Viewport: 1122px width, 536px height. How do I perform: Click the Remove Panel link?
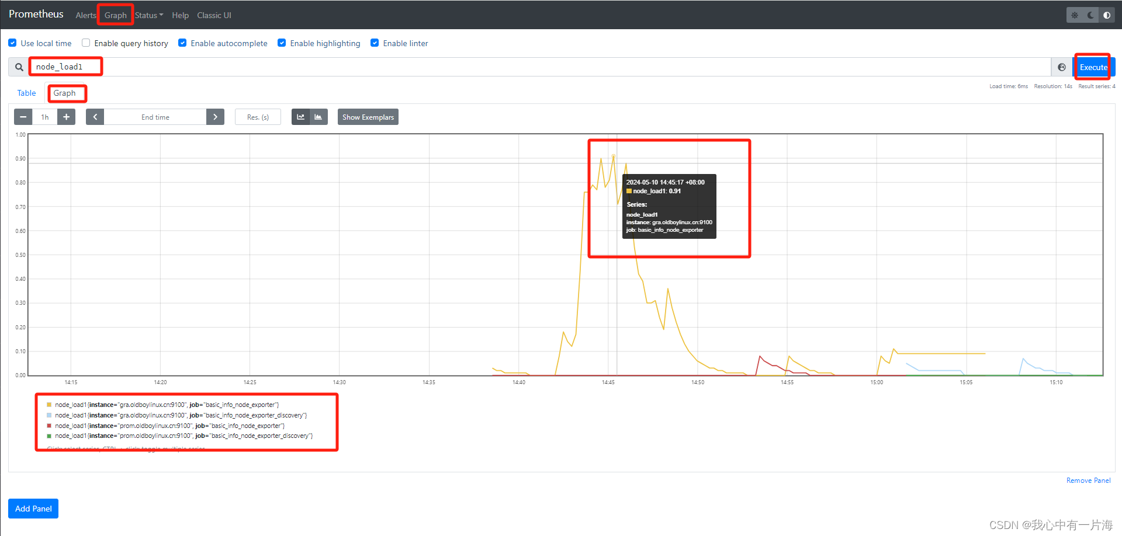pos(1088,481)
